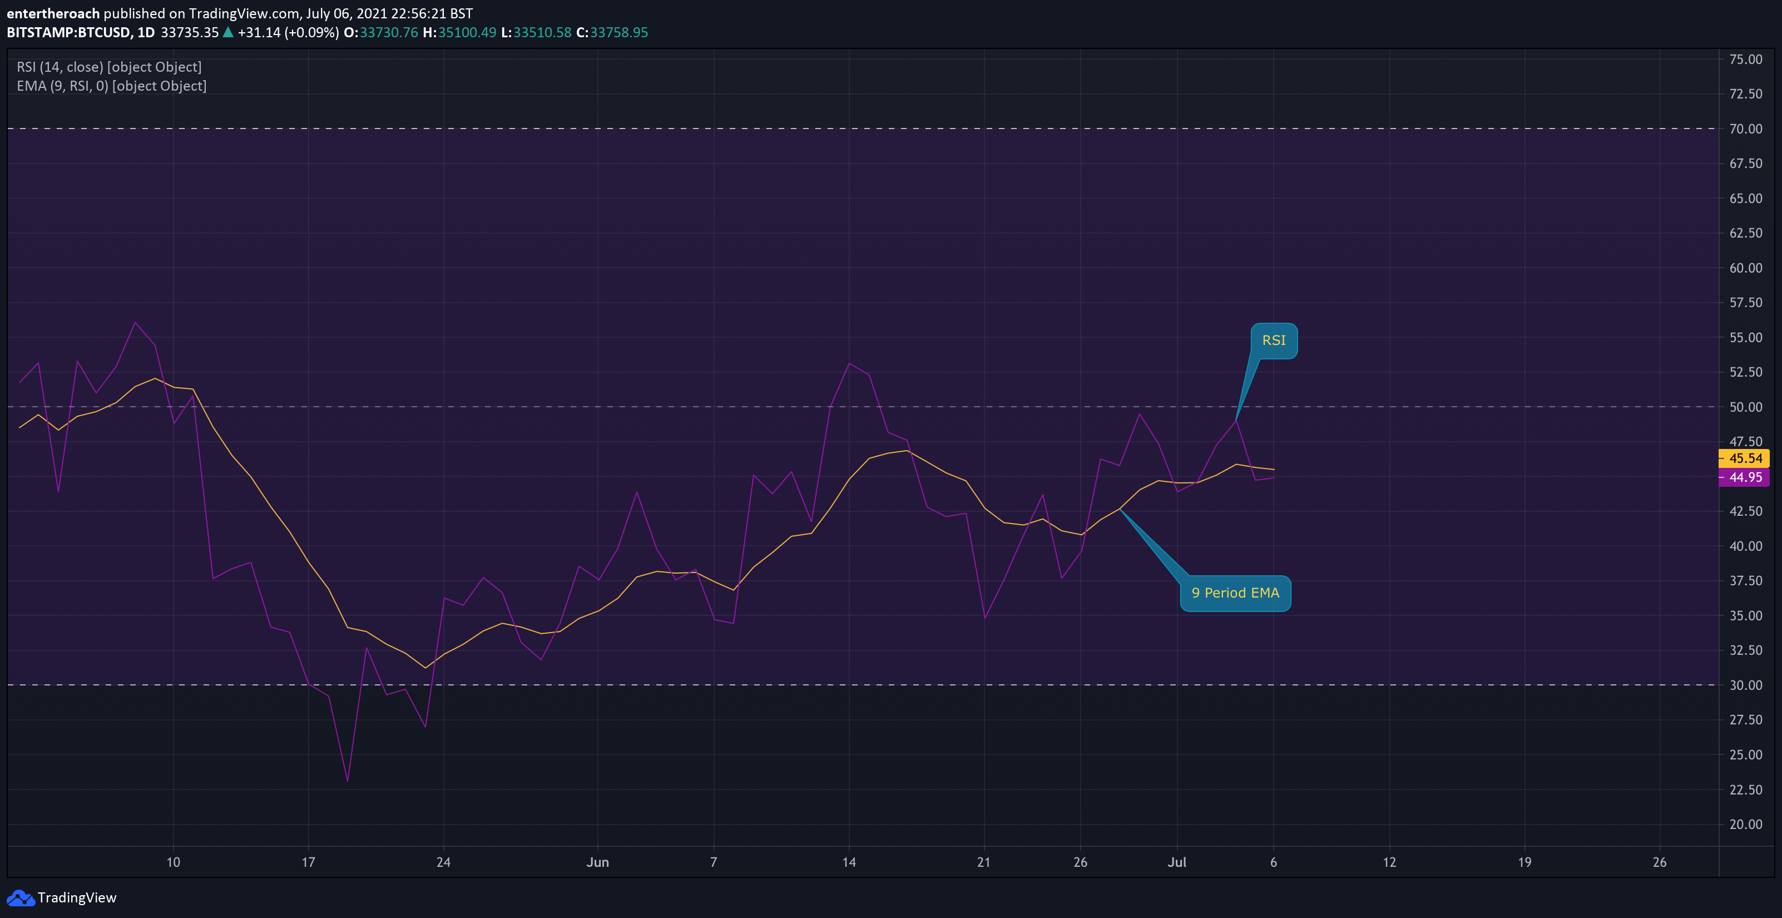Click the TradingView cloud logo icon
The height and width of the screenshot is (918, 1782).
point(21,898)
